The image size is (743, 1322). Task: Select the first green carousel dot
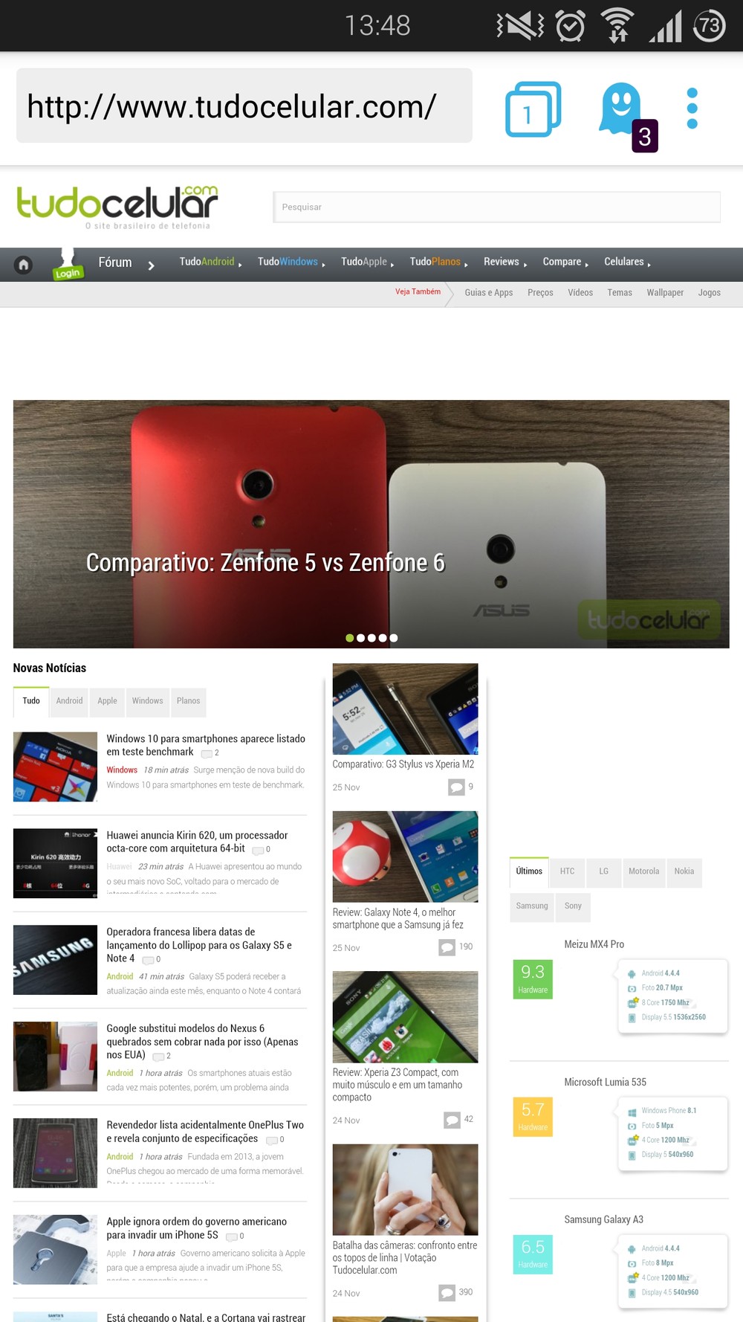tap(350, 638)
